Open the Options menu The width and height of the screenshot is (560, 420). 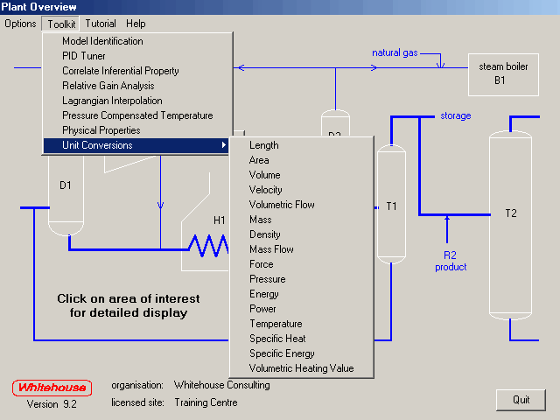[20, 24]
